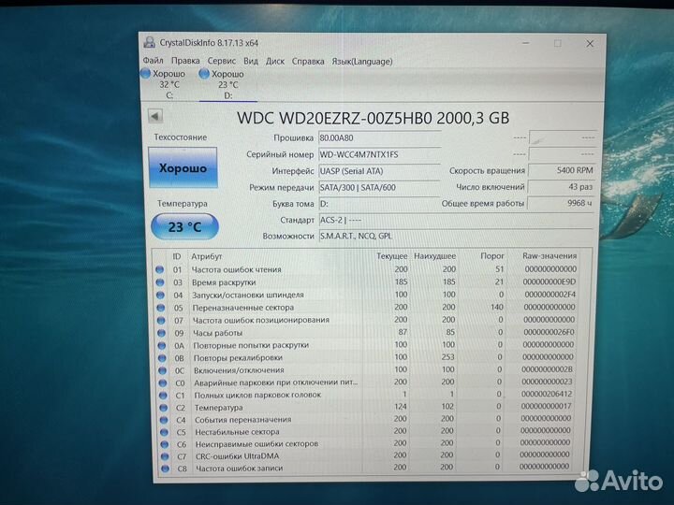Click status dot for Включения/отключения
674x505 pixels.
pos(163,370)
